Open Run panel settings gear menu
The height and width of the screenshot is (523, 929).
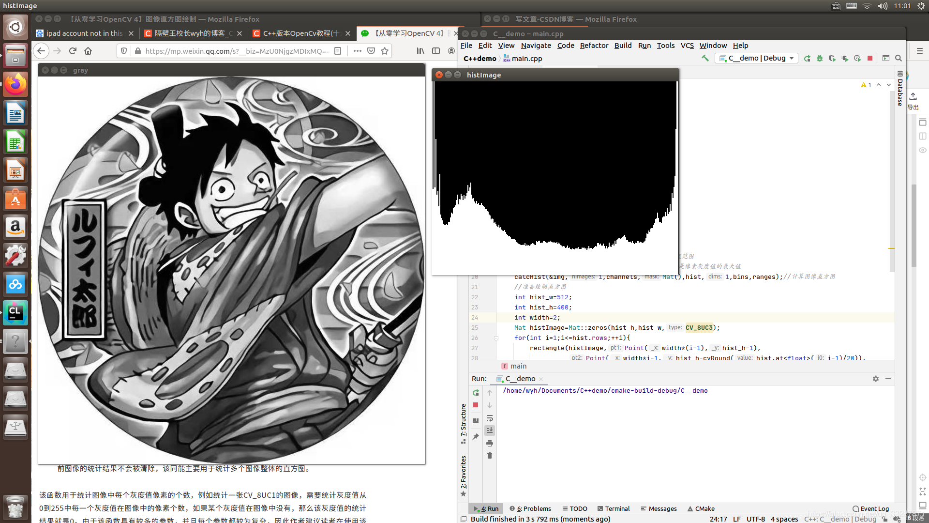click(876, 379)
